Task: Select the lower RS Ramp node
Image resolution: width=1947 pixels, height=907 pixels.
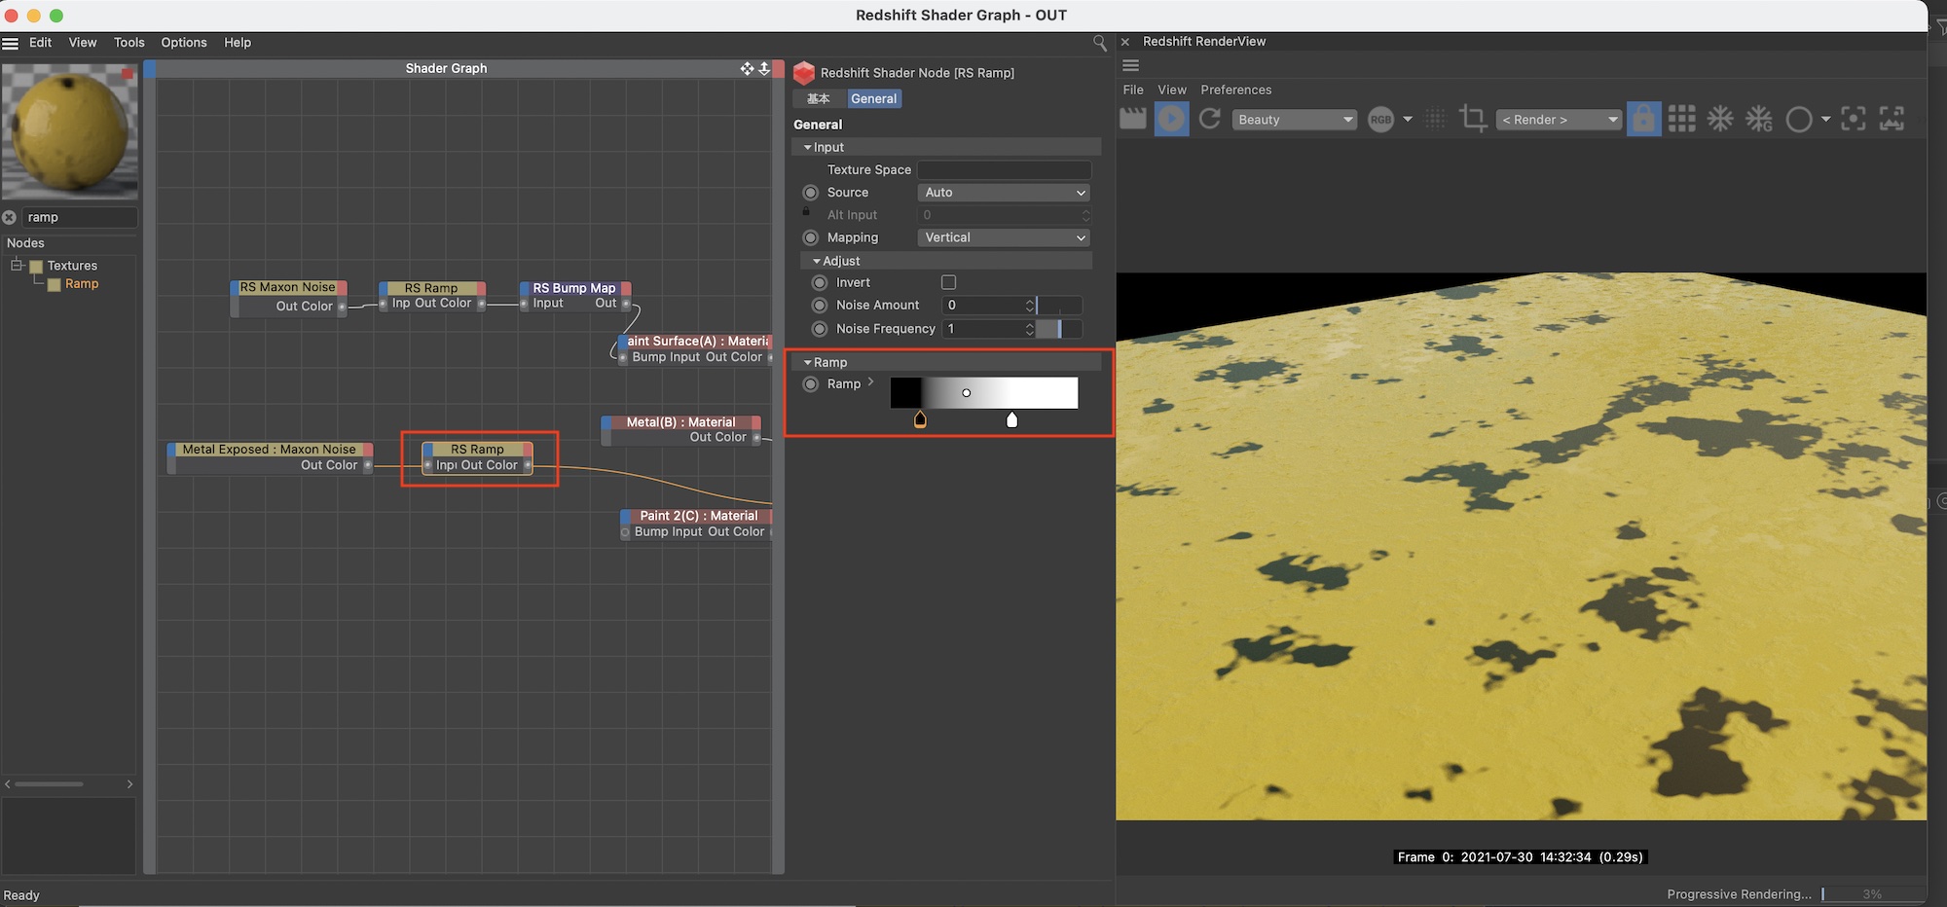Action: [477, 450]
